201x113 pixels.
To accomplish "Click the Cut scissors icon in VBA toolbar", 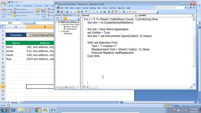I will [x=71, y=12].
